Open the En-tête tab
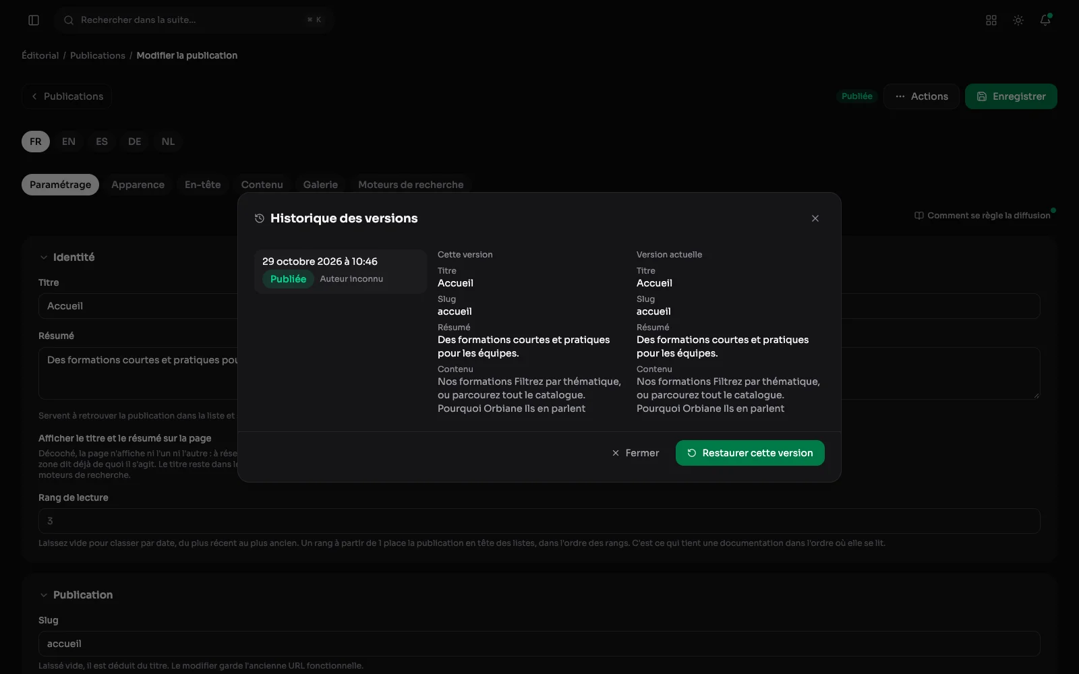Image resolution: width=1079 pixels, height=674 pixels. pyautogui.click(x=203, y=185)
